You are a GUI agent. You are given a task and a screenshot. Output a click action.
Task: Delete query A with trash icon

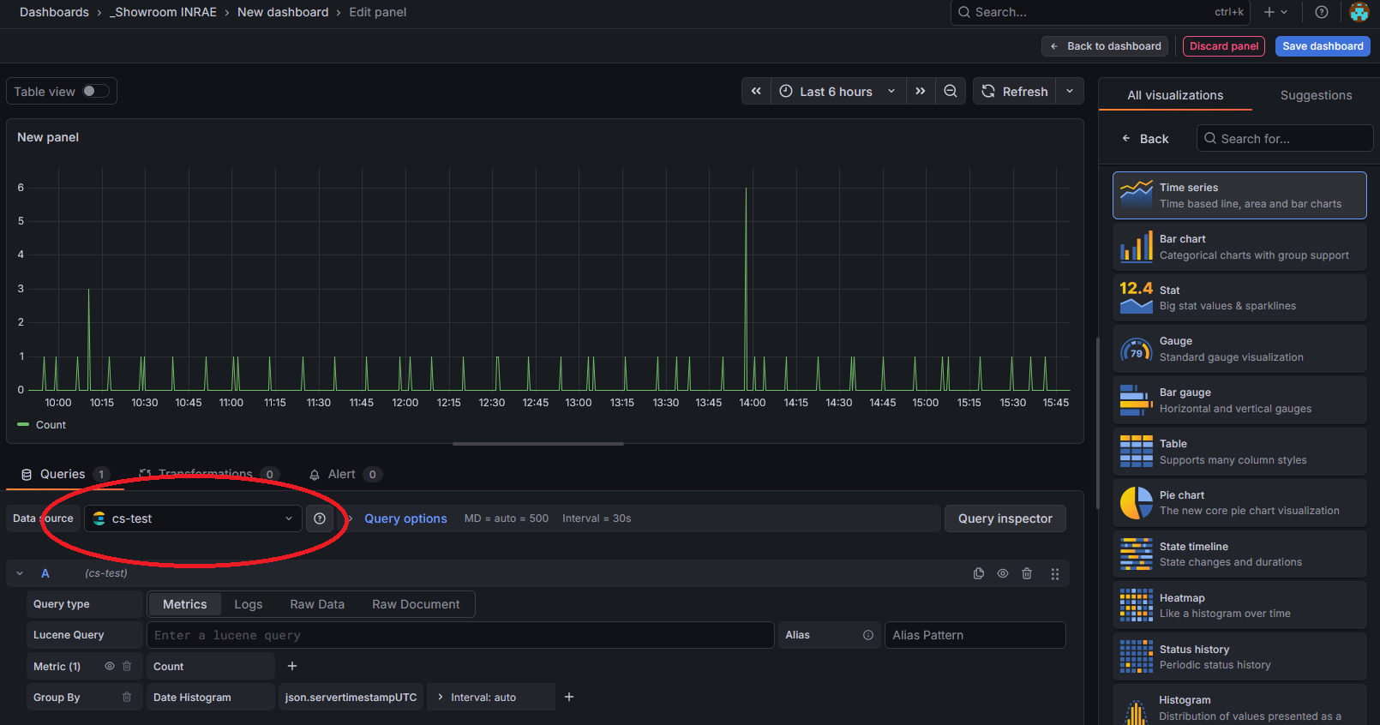[1027, 573]
